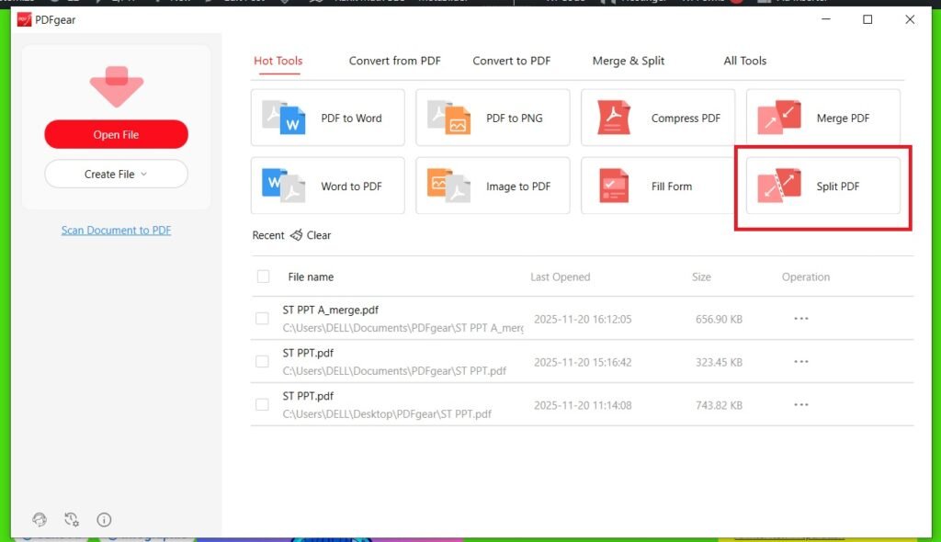Launch the PDF to PNG tool
Image resolution: width=941 pixels, height=542 pixels.
click(493, 118)
